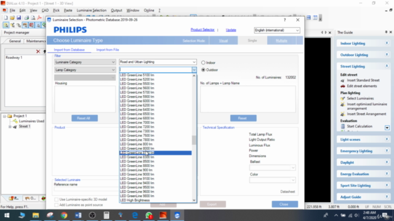Click the Print preview toolbar icon
The width and height of the screenshot is (394, 221).
click(33, 18)
